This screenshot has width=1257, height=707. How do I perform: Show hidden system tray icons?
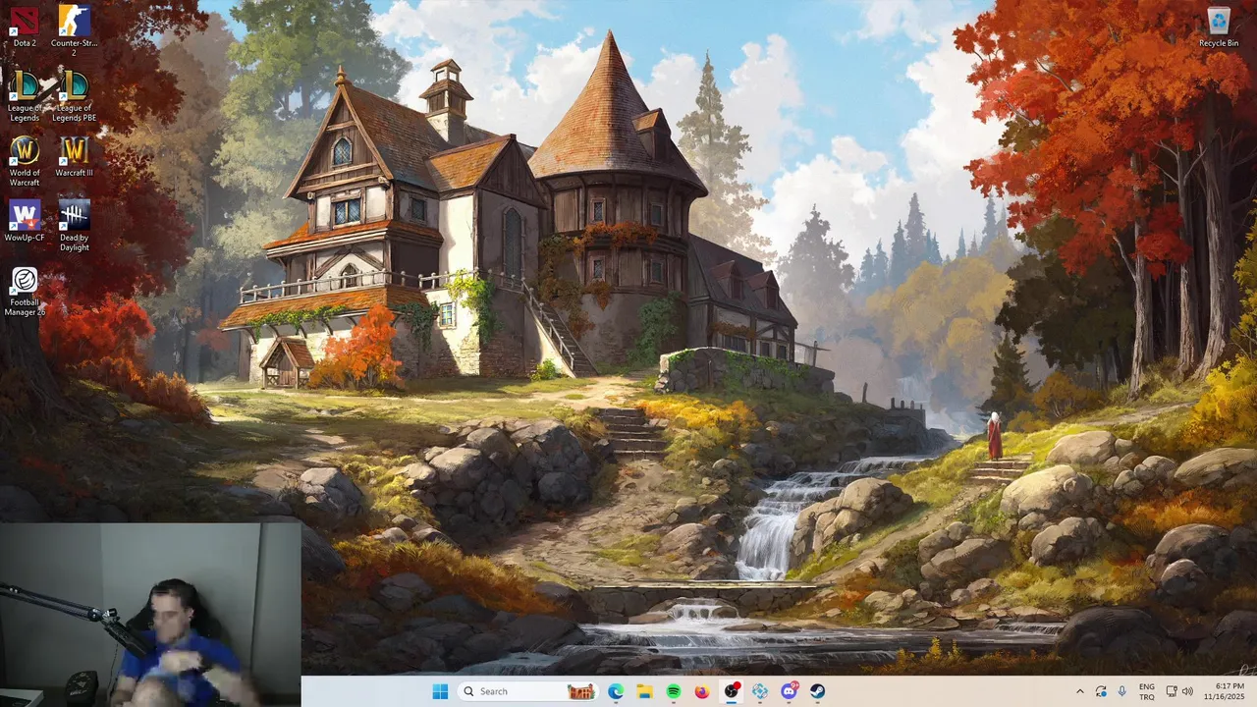1080,691
